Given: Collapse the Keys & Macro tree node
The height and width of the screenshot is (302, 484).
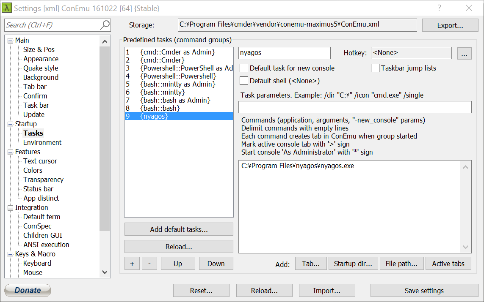Looking at the screenshot, I should 11,254.
